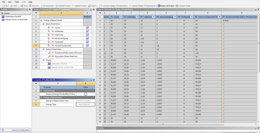Click Design Points vs Parameter outline icon
The width and height of the screenshot is (260, 133).
[49, 67]
